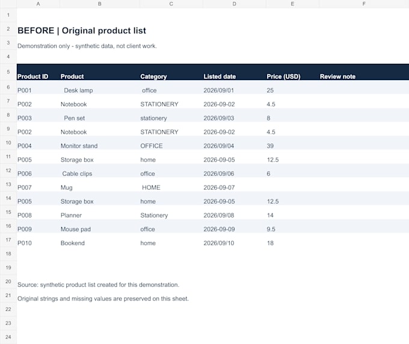Image resolution: width=409 pixels, height=344 pixels.
Task: Select column F header
Action: pos(364,4)
